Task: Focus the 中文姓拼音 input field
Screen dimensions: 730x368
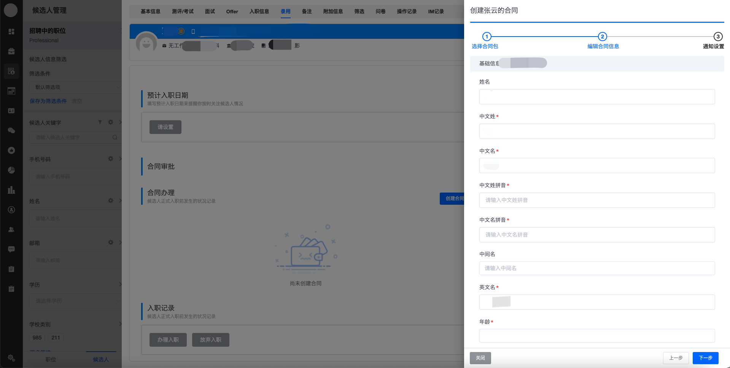Action: [x=597, y=200]
